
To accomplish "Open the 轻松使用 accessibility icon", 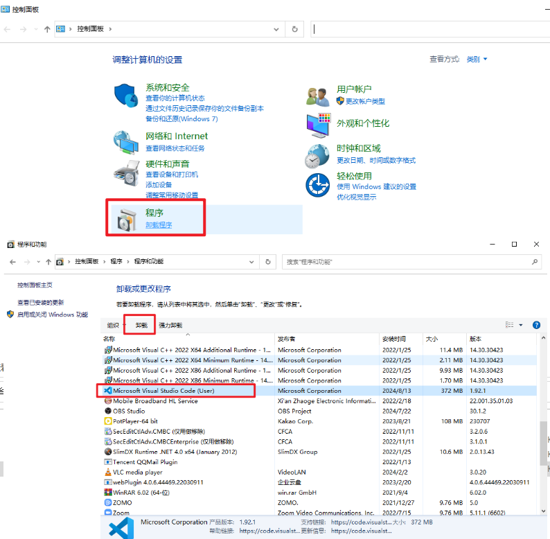I will [318, 185].
